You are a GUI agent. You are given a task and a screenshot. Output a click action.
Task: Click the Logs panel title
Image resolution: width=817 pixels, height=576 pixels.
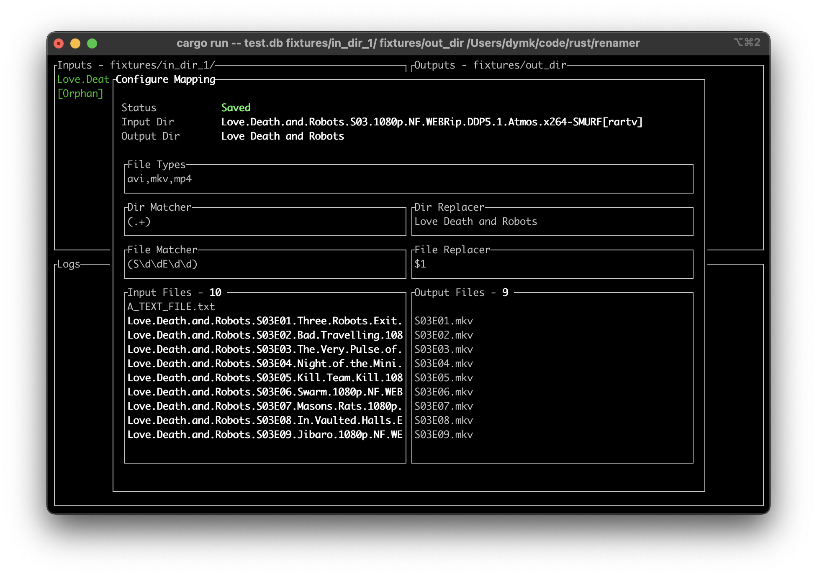click(x=69, y=264)
